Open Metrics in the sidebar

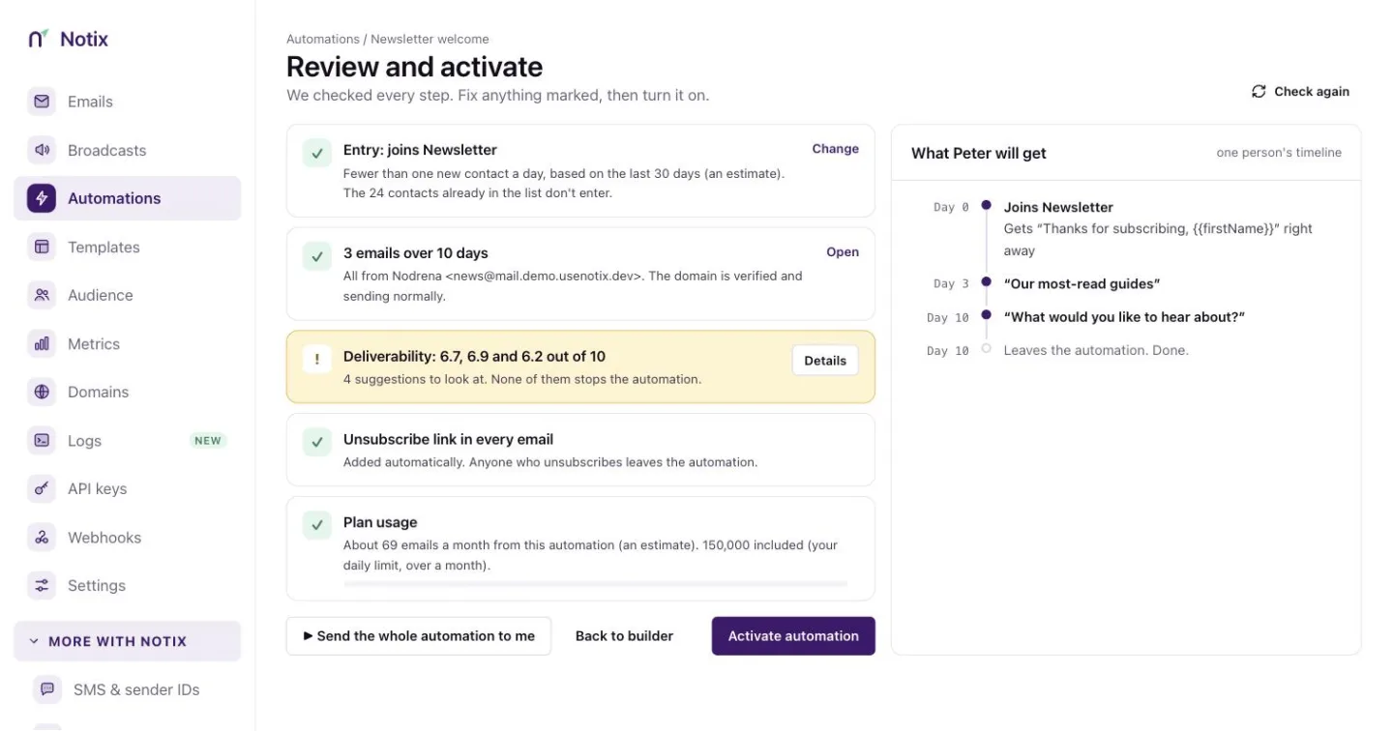click(x=127, y=343)
